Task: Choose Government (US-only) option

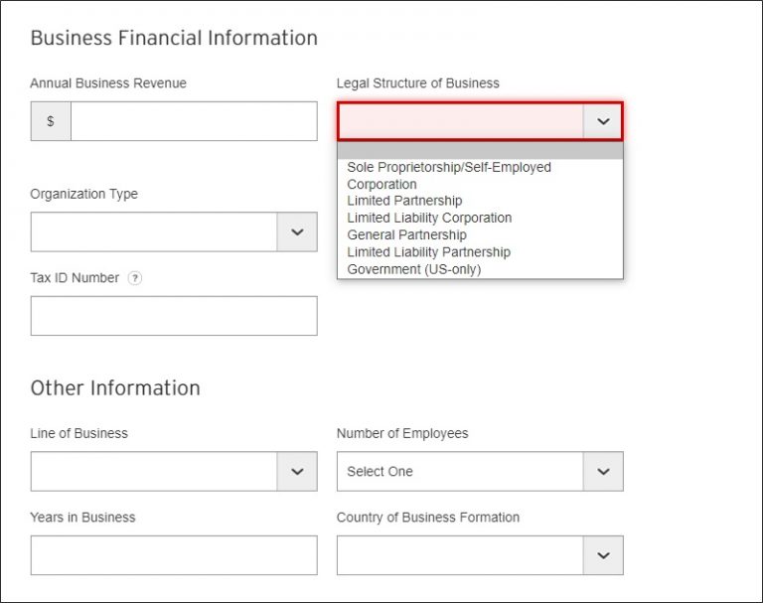Action: point(413,268)
